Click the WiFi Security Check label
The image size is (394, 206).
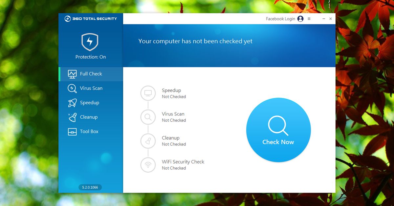pos(183,162)
